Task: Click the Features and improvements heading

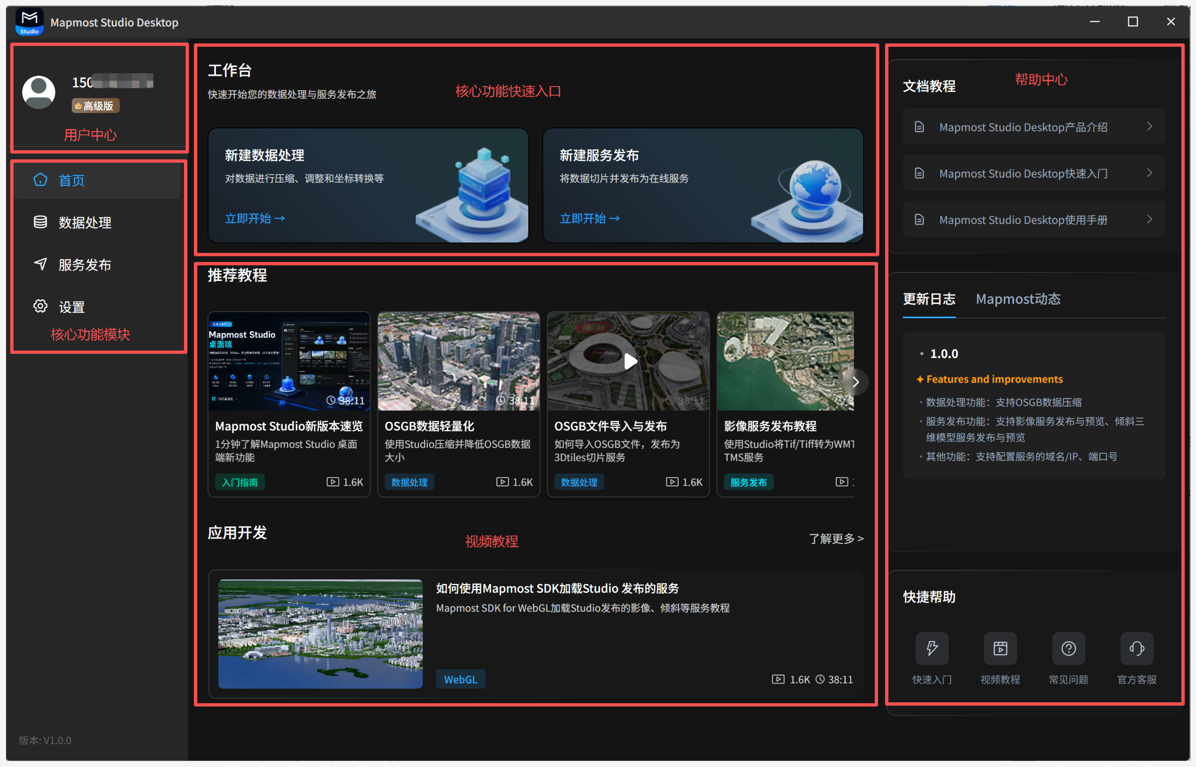Action: point(994,379)
